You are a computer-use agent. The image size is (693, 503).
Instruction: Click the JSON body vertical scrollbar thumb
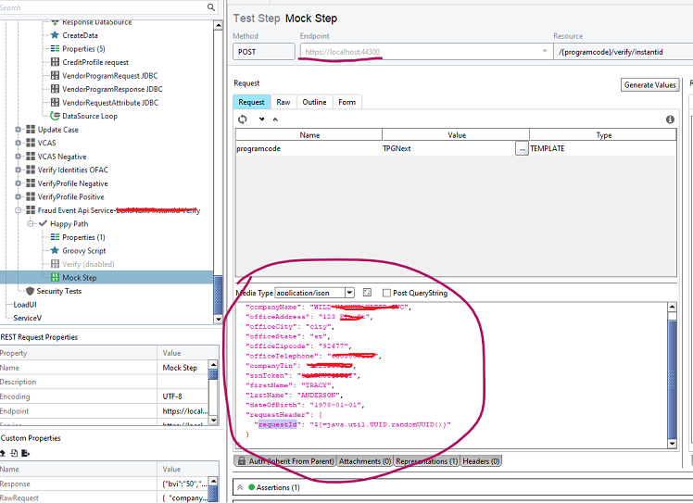672,380
